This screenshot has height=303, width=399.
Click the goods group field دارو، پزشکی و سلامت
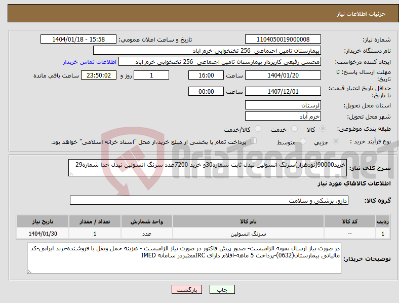(x=209, y=200)
